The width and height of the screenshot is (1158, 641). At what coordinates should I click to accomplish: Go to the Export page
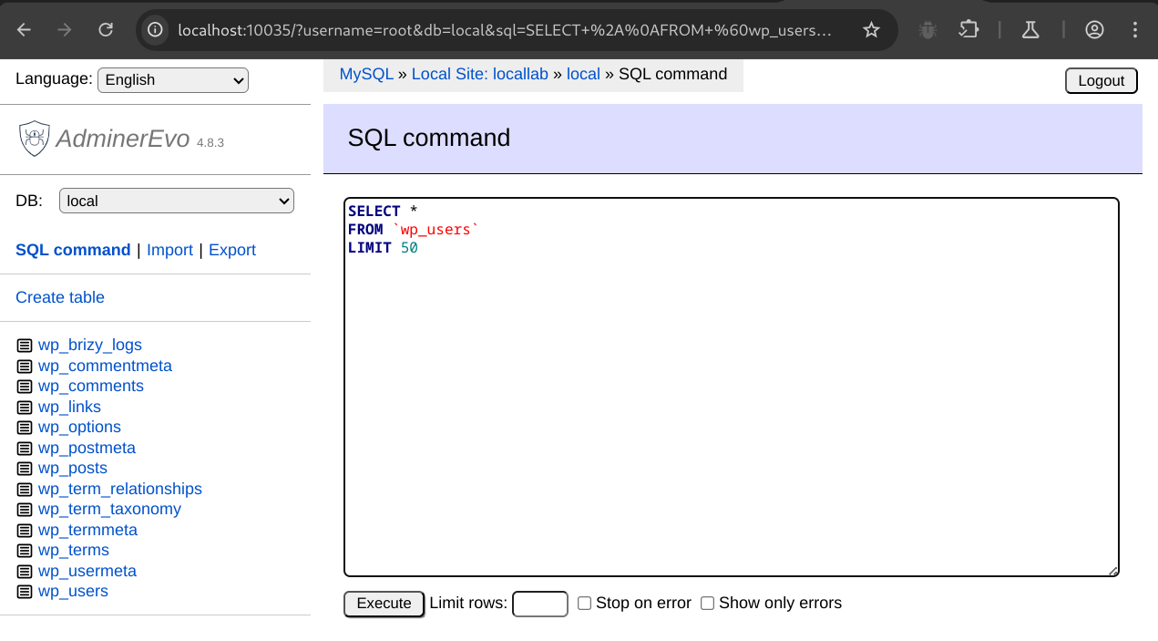[x=232, y=250]
